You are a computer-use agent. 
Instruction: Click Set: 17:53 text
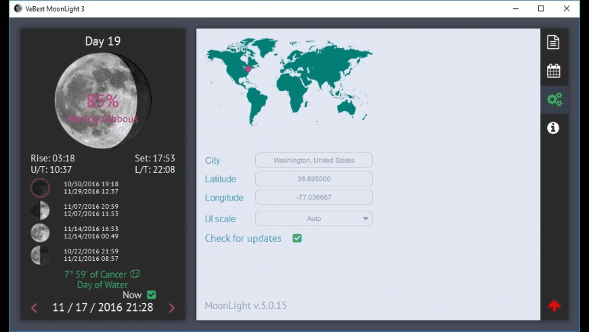[155, 159]
